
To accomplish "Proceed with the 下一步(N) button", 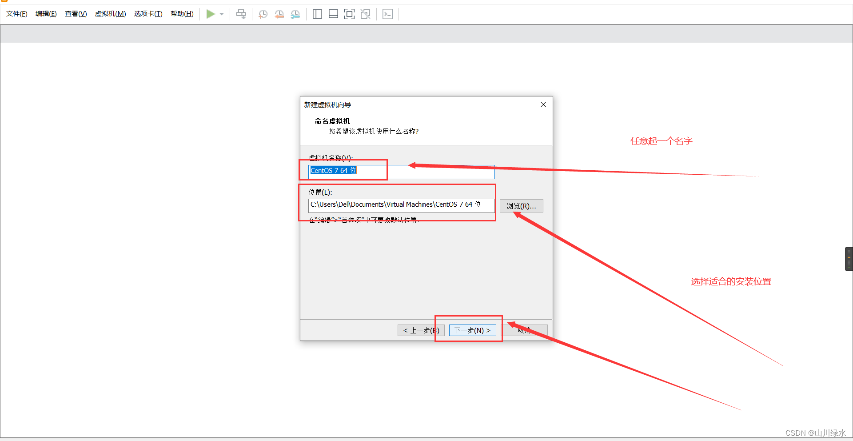I will pos(472,330).
